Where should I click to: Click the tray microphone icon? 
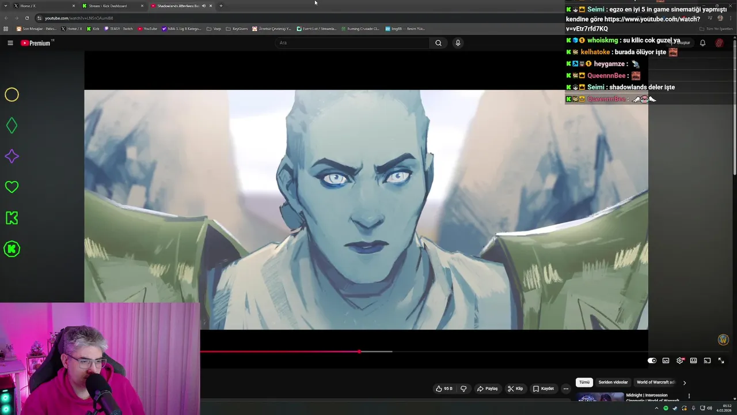click(693, 408)
